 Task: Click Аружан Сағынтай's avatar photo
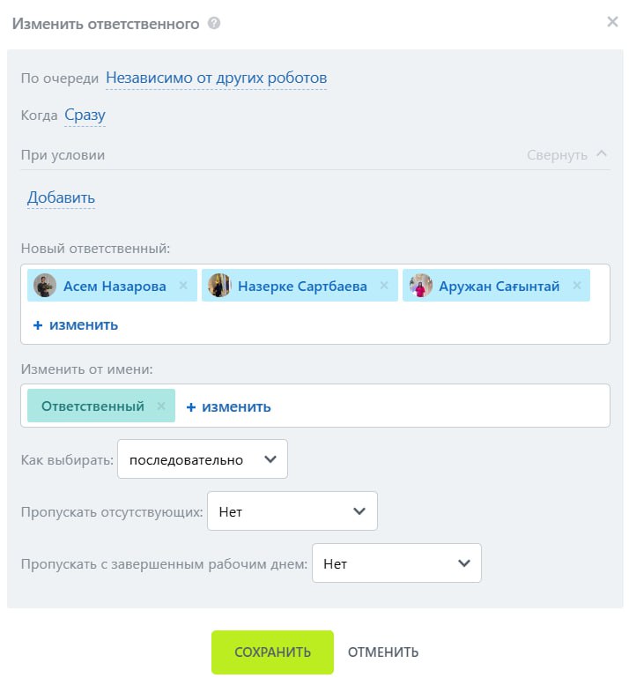(x=421, y=286)
